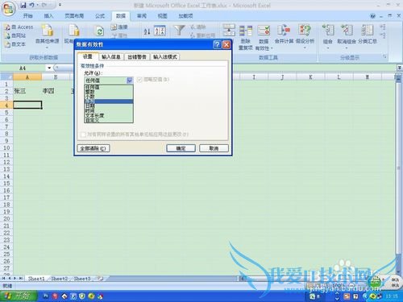Save workbook from the quick access toolbar
Screen dimensions: 403x302
click(x=23, y=5)
